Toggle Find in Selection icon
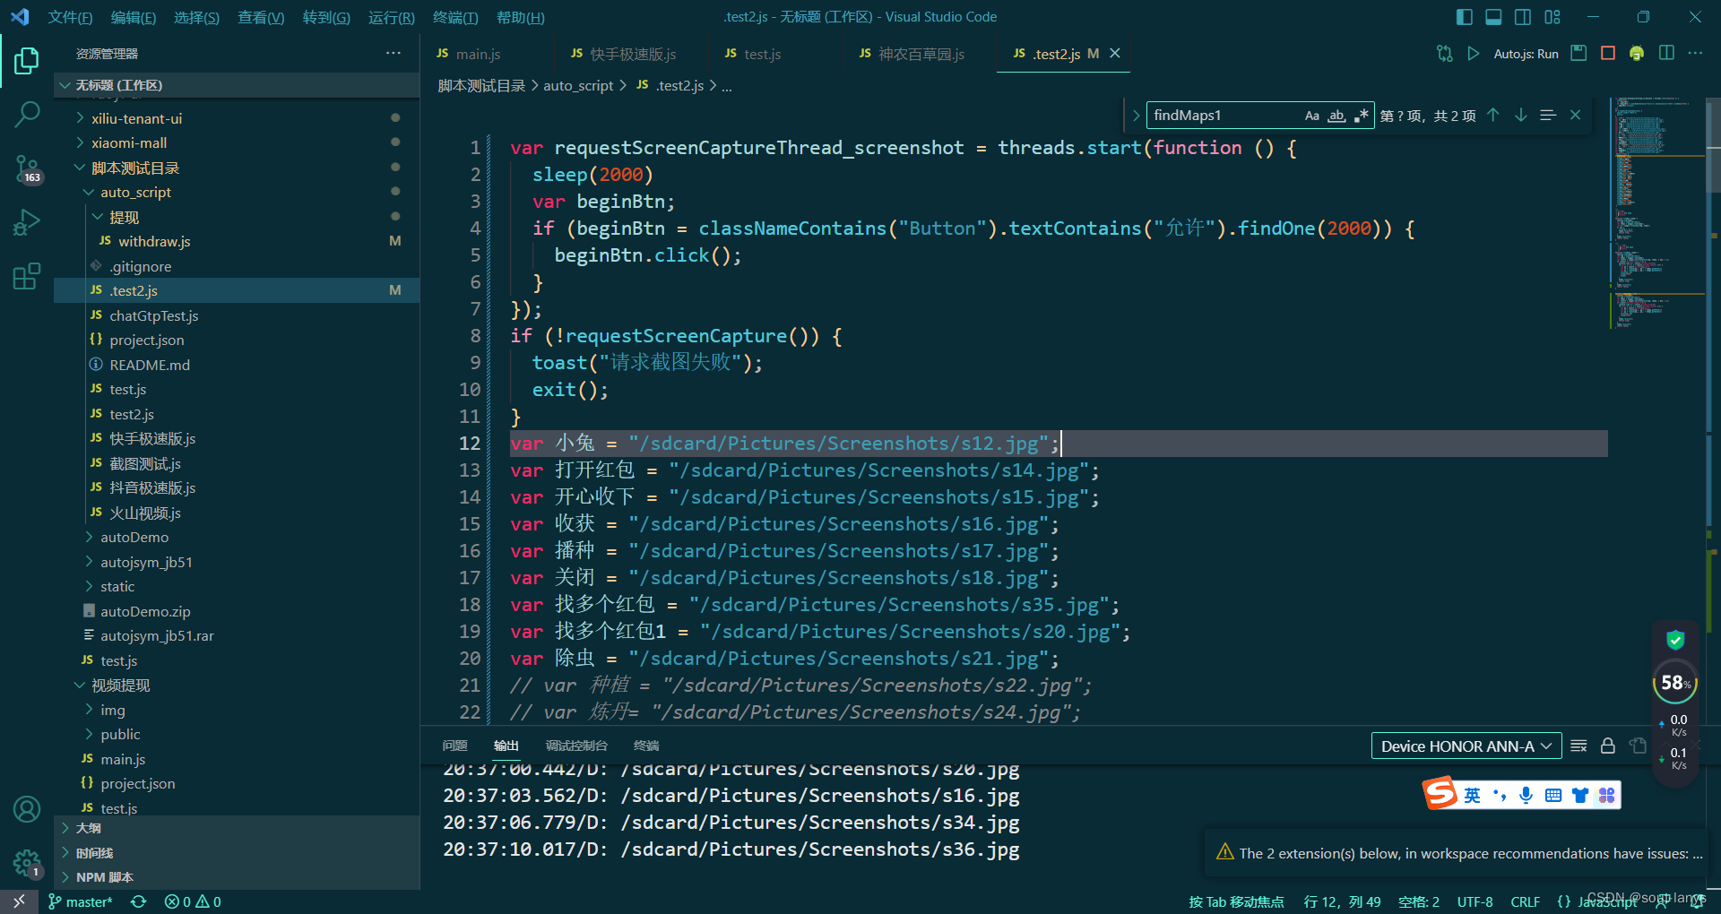 coord(1548,115)
